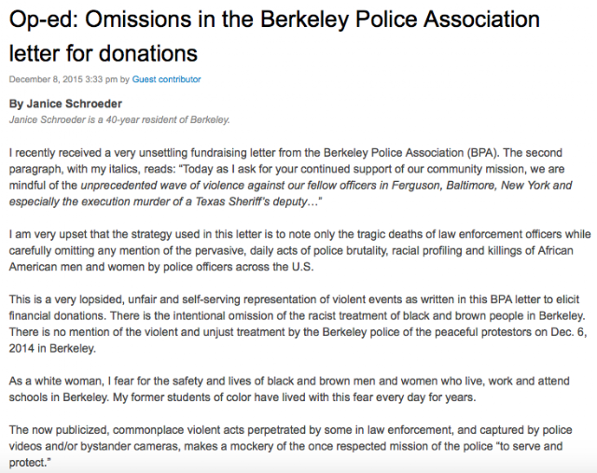Click the paragraph starting 'This is a very lopsided'
Image resolution: width=597 pixels, height=473 pixels.
[298, 324]
